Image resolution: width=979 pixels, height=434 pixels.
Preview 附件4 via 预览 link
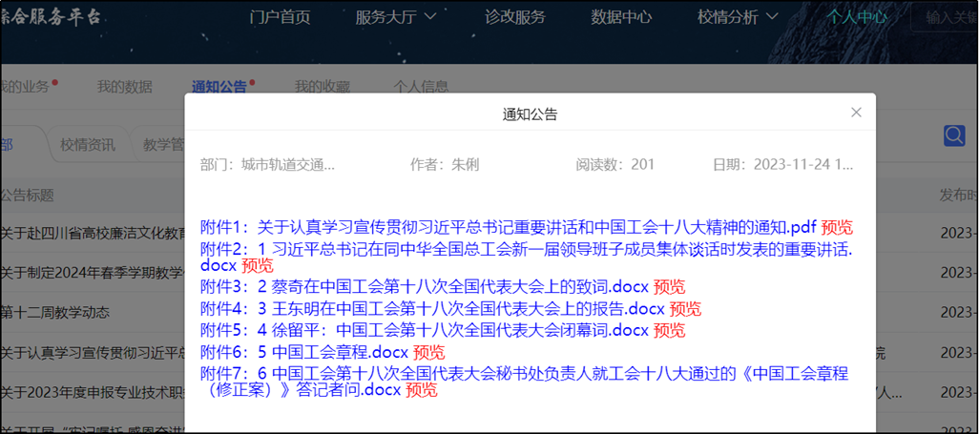coord(685,308)
